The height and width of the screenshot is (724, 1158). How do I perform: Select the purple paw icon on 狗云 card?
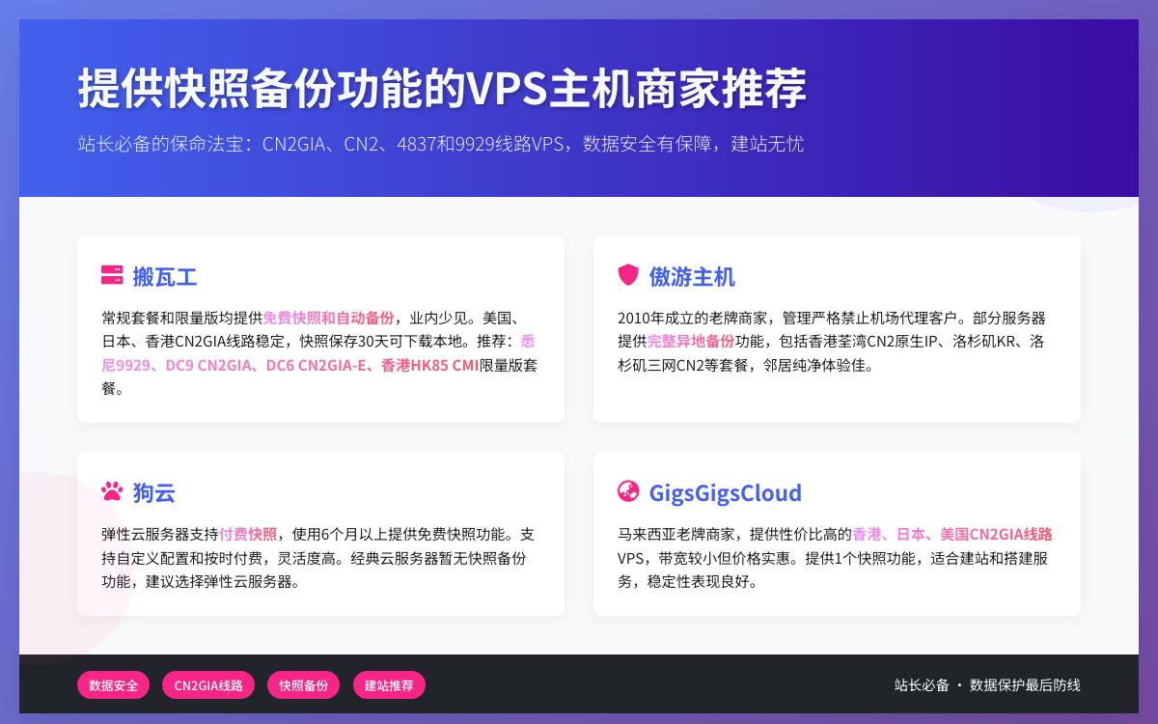point(110,492)
